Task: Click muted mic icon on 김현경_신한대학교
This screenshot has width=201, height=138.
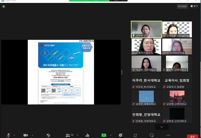Action: [164, 121]
